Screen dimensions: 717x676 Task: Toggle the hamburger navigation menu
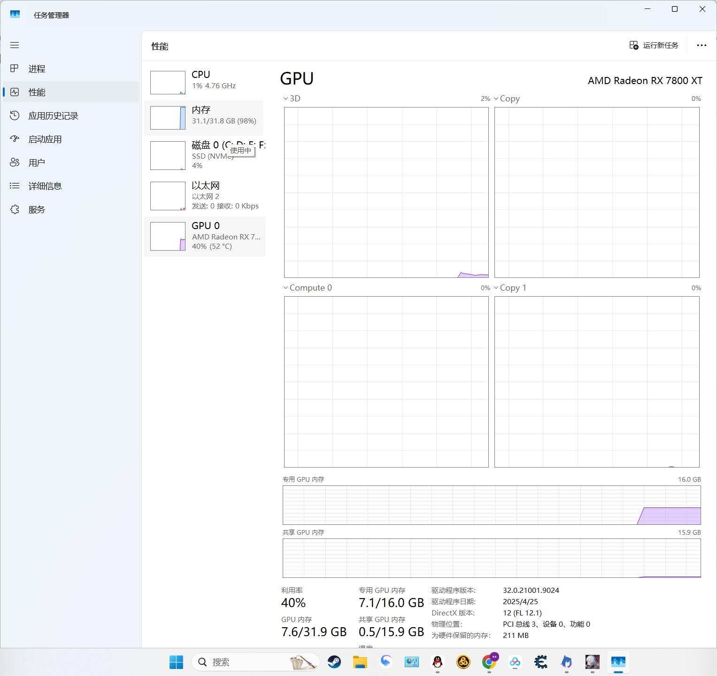[15, 45]
